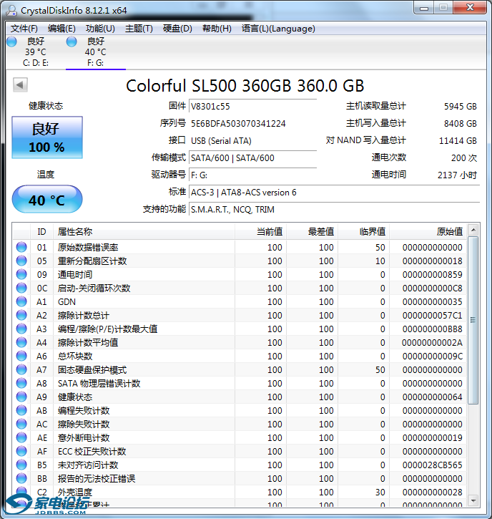
Task: Close the CrystalDiskInfo window
Action: 470,8
